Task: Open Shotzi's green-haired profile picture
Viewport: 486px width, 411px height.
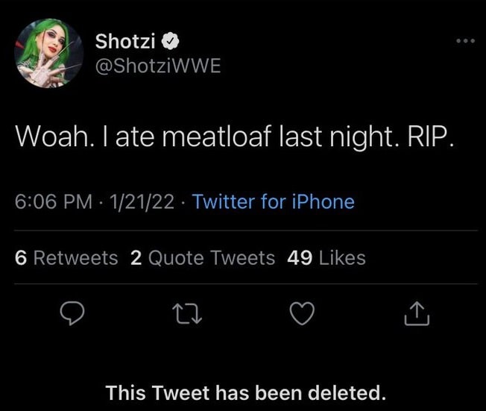Action: pos(48,53)
